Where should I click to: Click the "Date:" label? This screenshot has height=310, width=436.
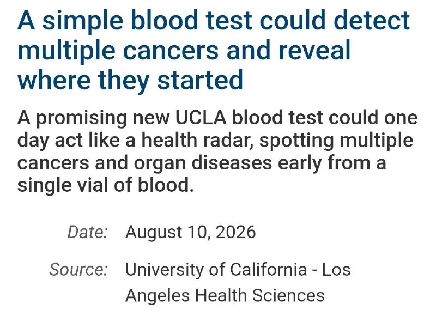(88, 232)
